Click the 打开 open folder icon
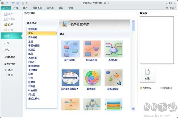178x118 pixels. tap(6, 24)
